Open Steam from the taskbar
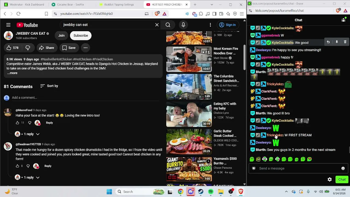Screen dimensions: 350x197 [201, 192]
